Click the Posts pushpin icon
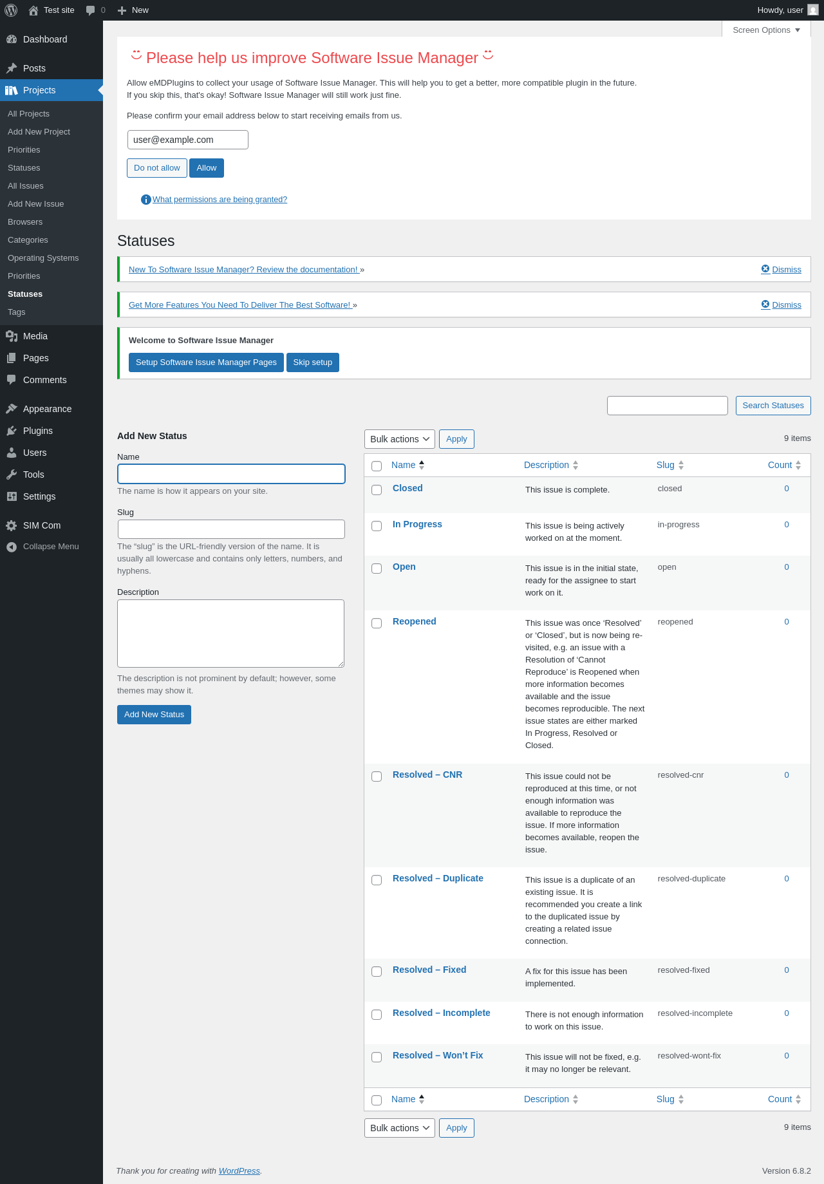The height and width of the screenshot is (1184, 824). [x=12, y=68]
